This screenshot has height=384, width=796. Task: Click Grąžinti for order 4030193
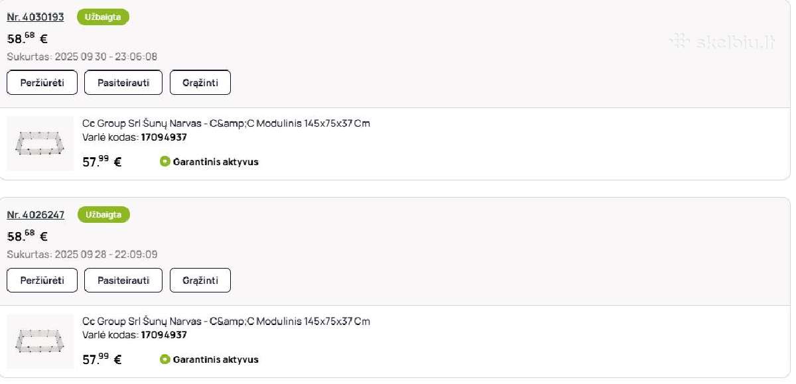click(x=200, y=83)
